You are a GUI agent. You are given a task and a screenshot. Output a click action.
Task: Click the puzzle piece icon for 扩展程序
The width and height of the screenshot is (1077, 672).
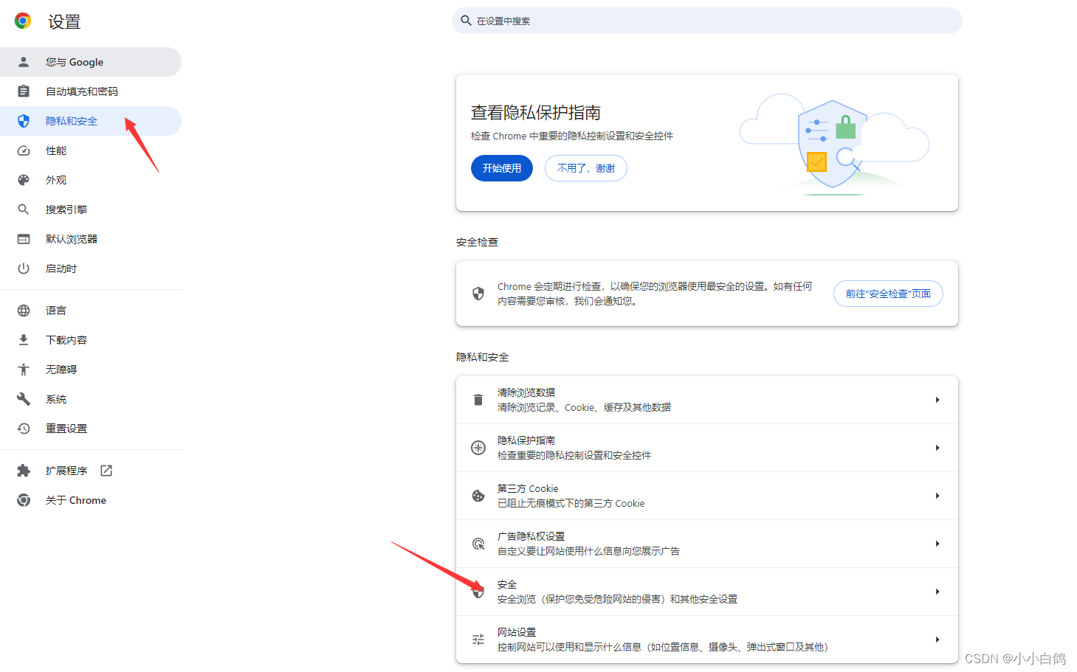(24, 471)
